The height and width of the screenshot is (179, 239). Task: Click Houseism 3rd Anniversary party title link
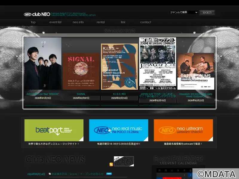tap(196, 95)
